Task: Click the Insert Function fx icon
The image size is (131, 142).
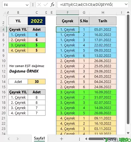Action: tap(52, 5)
